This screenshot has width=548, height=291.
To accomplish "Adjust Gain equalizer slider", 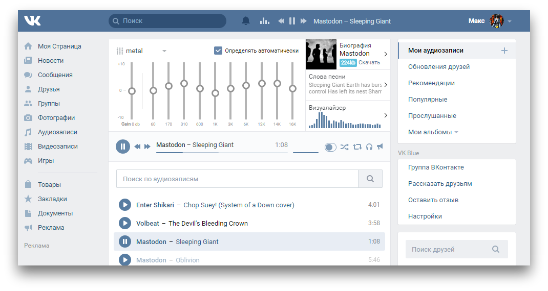I will point(132,91).
